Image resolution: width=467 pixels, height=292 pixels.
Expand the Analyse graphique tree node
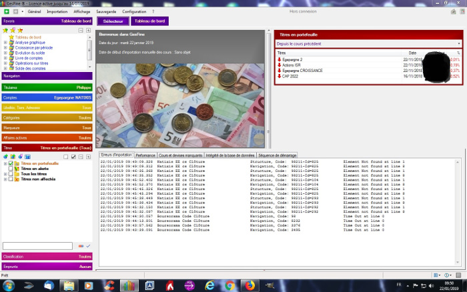(5, 42)
